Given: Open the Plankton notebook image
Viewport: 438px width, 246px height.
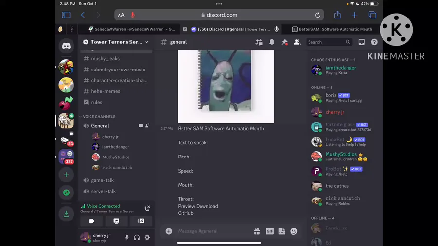Looking at the screenshot, I should [x=226, y=86].
